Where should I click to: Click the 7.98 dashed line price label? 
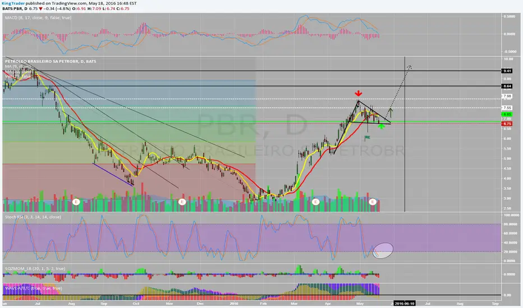click(507, 96)
